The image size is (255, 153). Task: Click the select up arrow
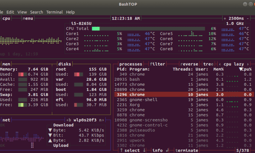coord(121,150)
